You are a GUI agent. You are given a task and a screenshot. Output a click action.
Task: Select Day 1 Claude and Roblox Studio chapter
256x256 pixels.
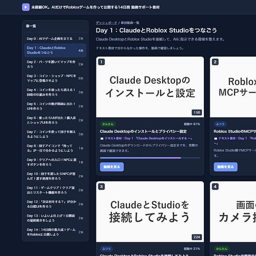click(55, 50)
